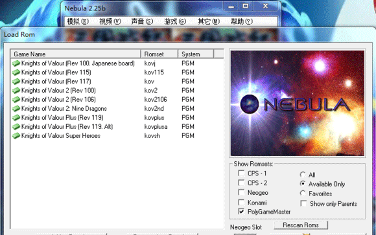Click the green ROM icon beside kovj
Screen dimensions: 376x235
[16, 63]
